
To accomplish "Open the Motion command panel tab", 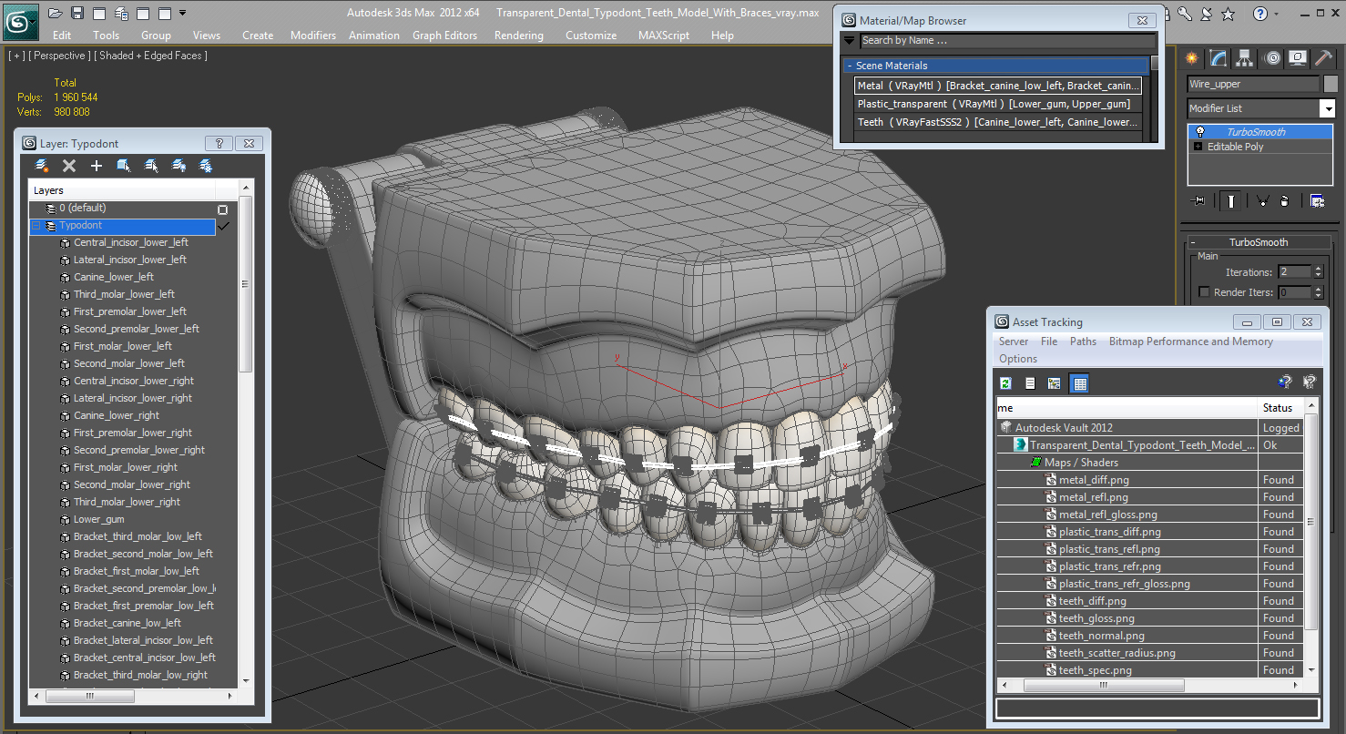I will click(1272, 58).
